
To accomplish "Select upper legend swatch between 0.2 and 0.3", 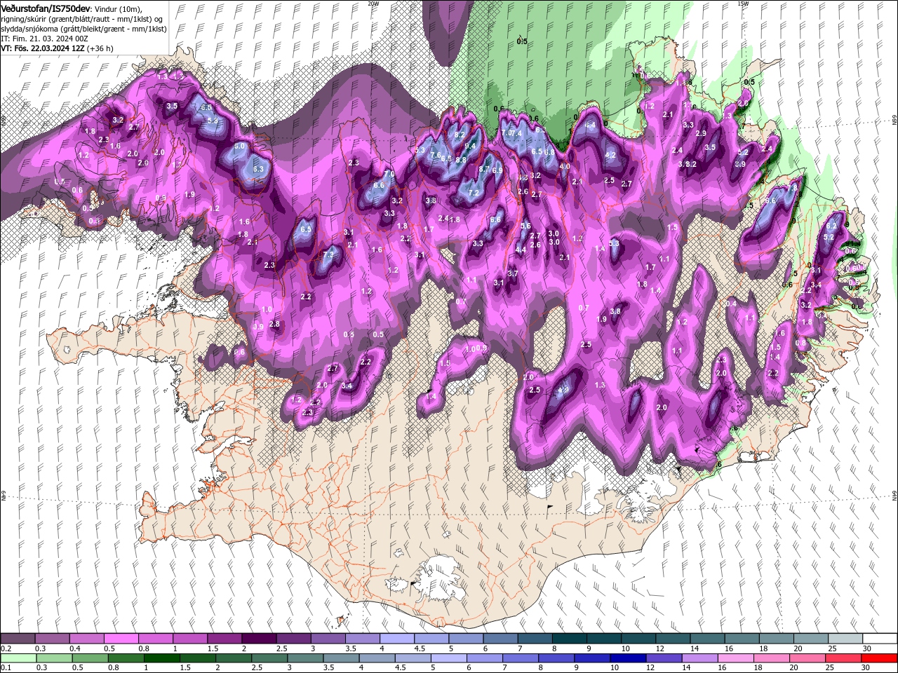I will click(18, 639).
